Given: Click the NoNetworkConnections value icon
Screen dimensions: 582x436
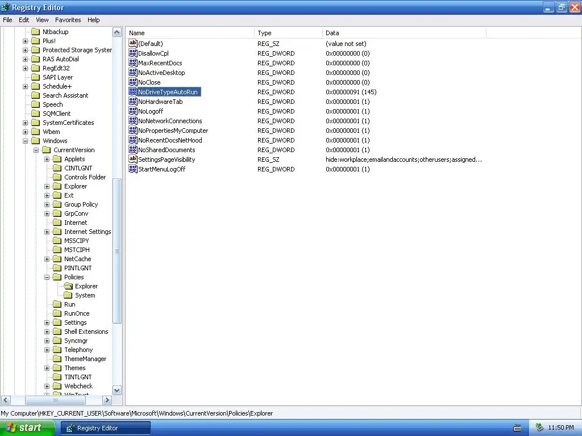Looking at the screenshot, I should tap(133, 120).
